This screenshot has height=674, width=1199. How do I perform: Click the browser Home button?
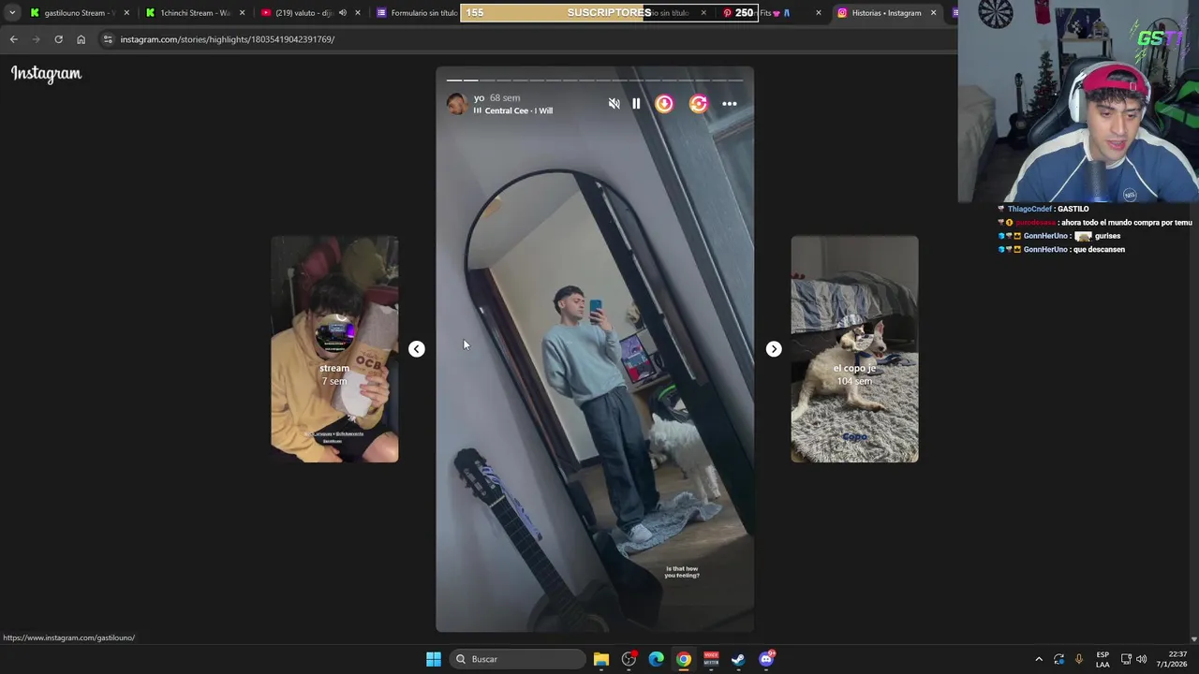[81, 39]
